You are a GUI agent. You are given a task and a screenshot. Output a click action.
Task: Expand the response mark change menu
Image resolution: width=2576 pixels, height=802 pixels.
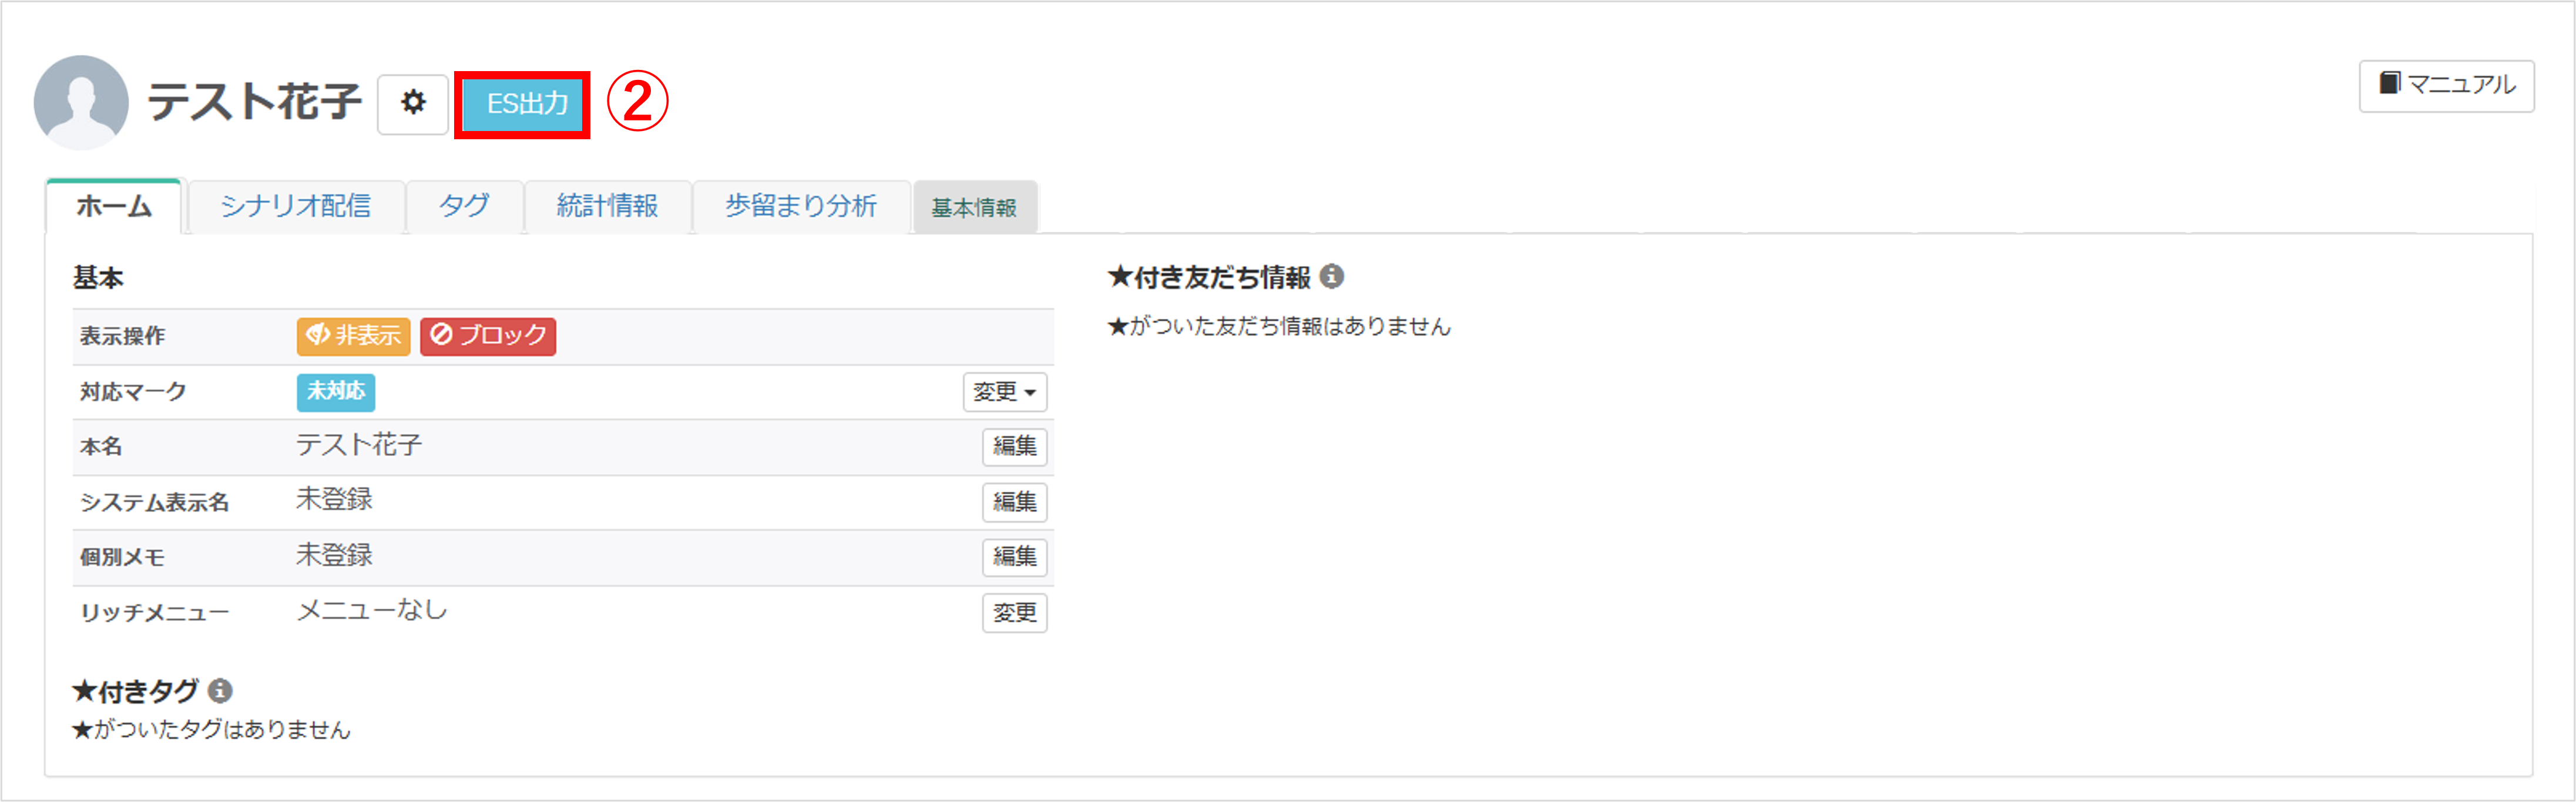pos(1004,392)
